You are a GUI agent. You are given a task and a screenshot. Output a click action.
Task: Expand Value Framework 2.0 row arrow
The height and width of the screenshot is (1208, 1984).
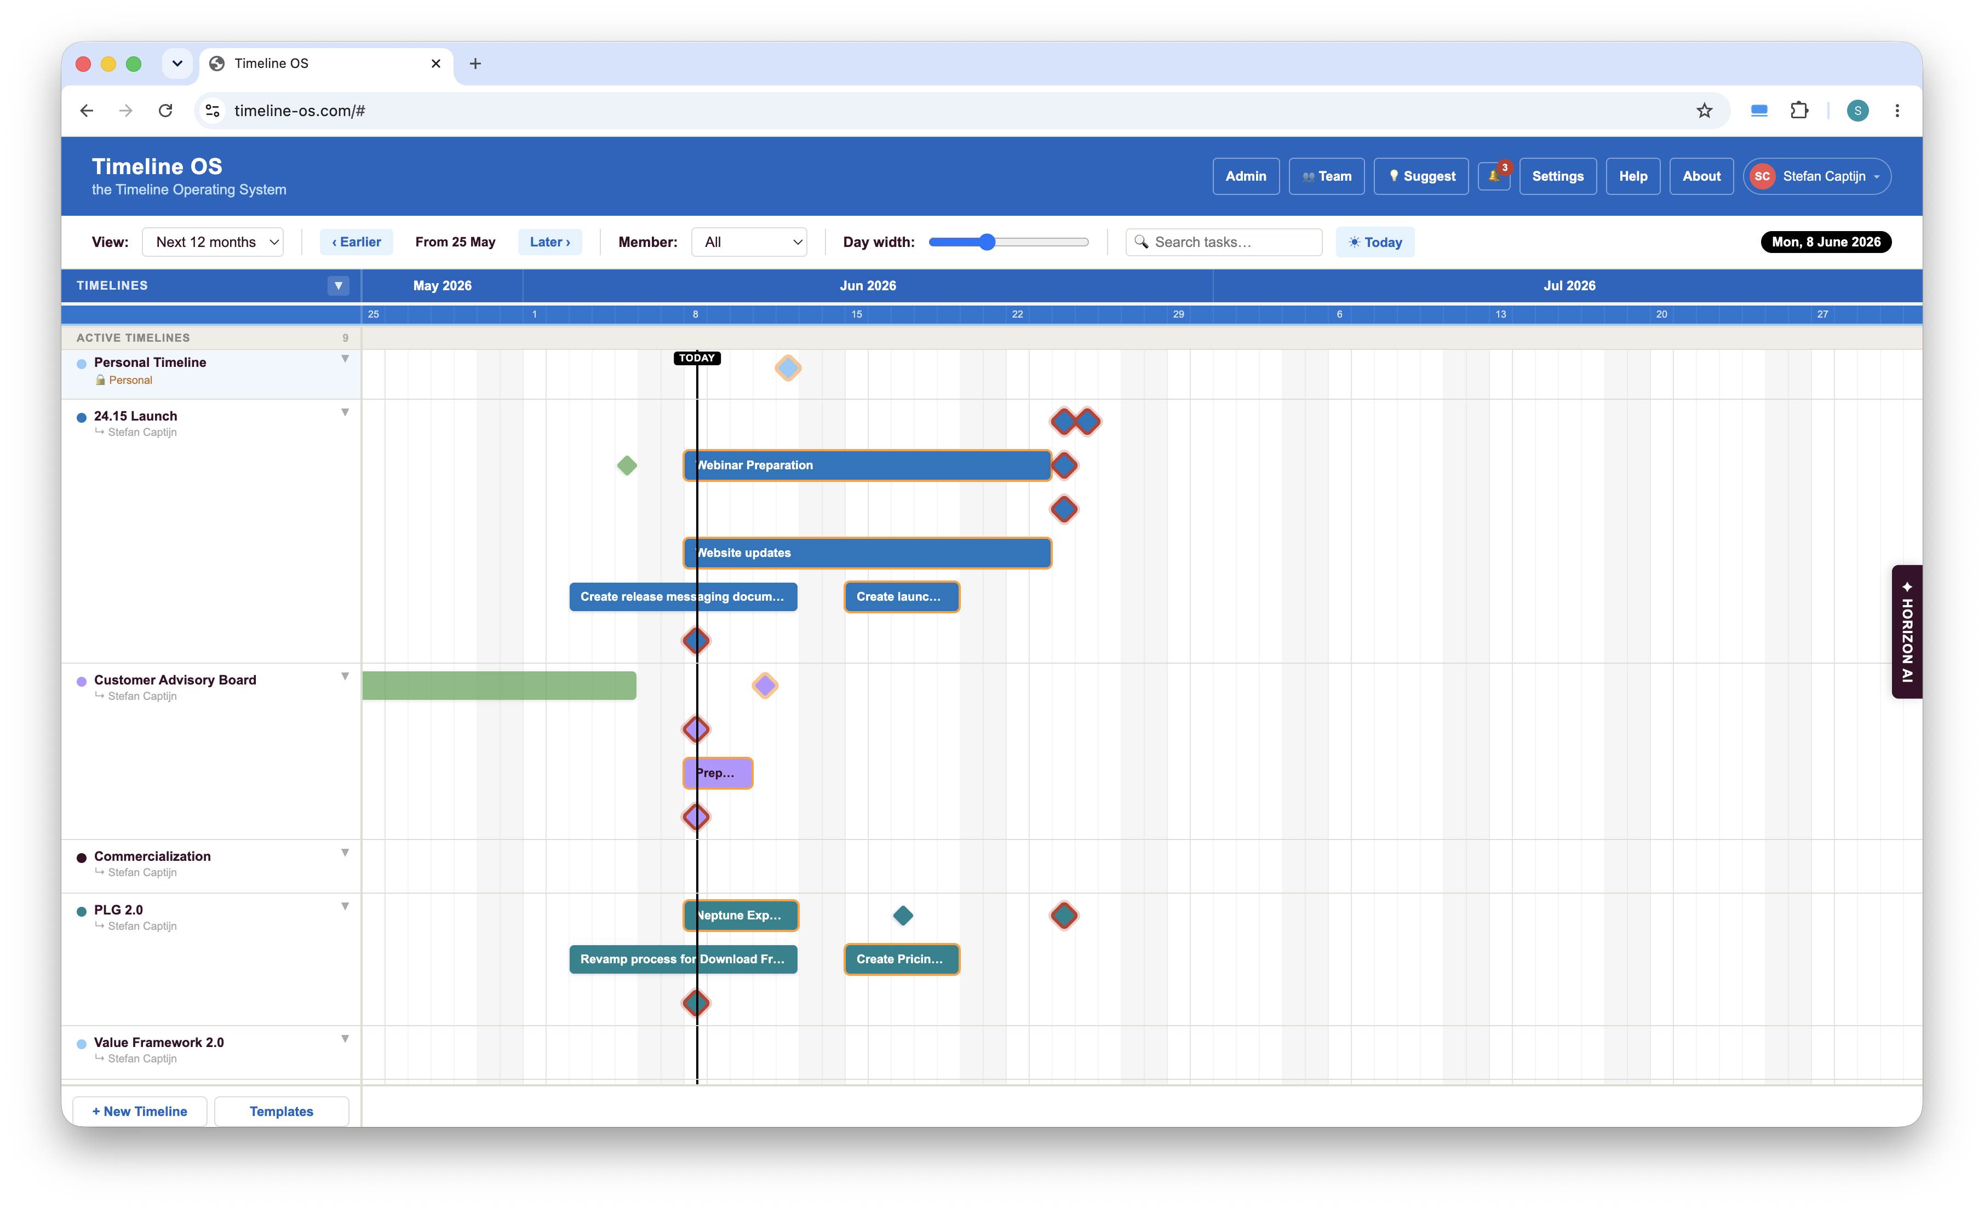pos(345,1039)
